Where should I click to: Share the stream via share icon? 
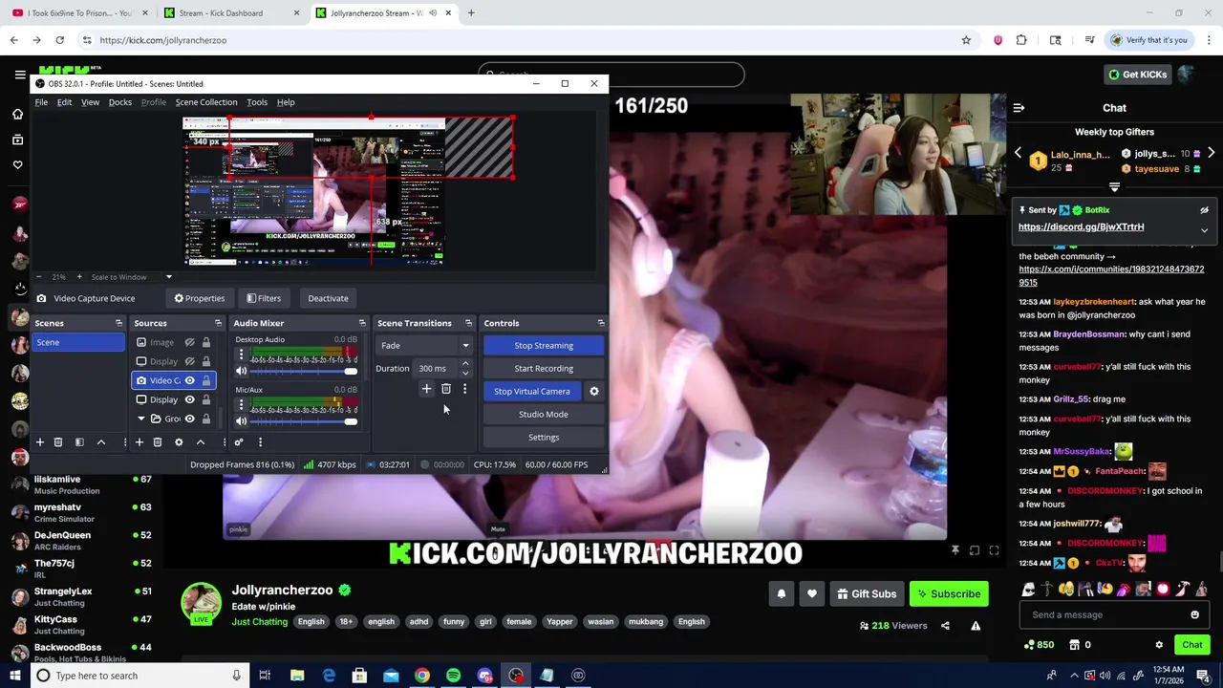(x=945, y=626)
